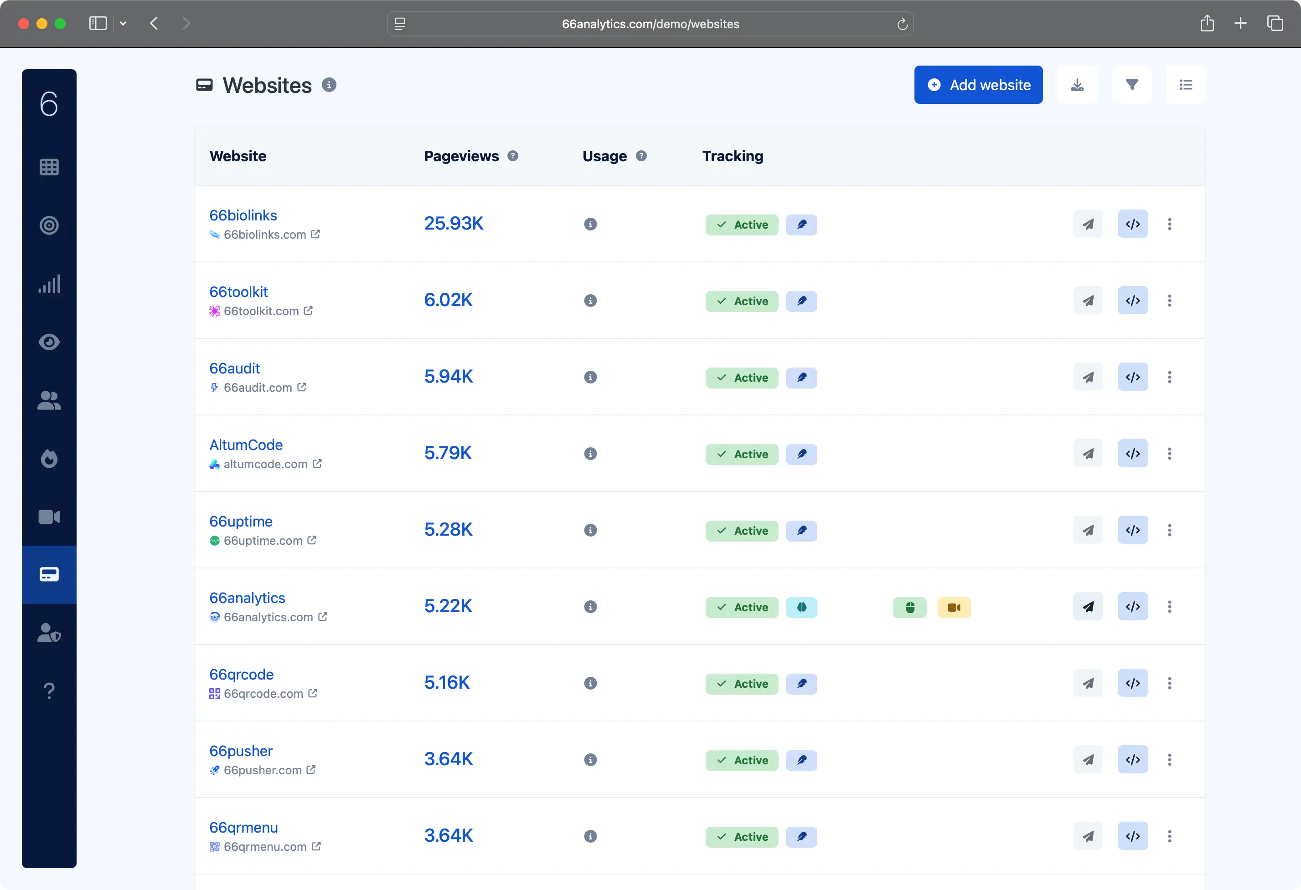Show Safari tab overview
The height and width of the screenshot is (890, 1301).
click(x=1275, y=24)
